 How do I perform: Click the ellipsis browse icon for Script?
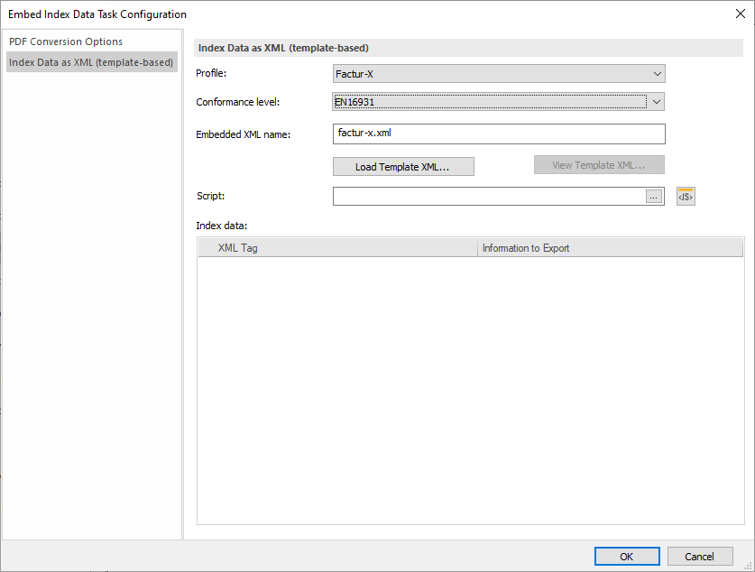pos(654,196)
